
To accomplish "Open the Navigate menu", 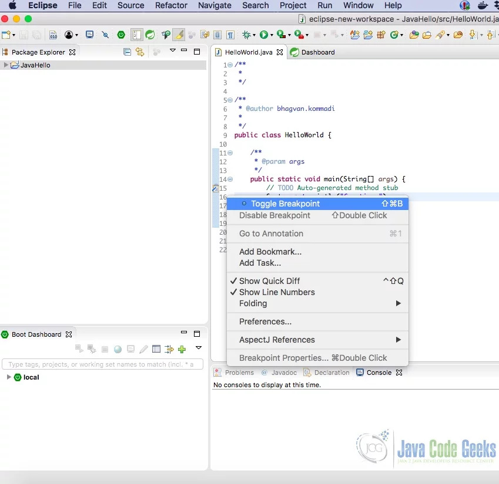I will point(215,5).
